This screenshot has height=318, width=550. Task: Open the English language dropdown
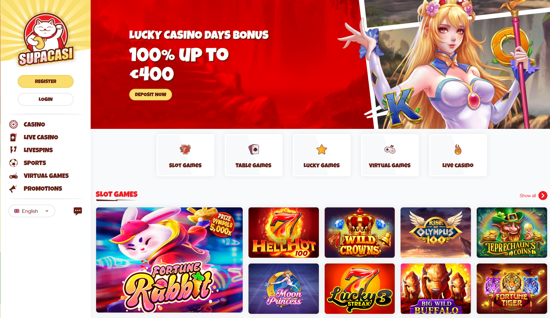pyautogui.click(x=32, y=211)
